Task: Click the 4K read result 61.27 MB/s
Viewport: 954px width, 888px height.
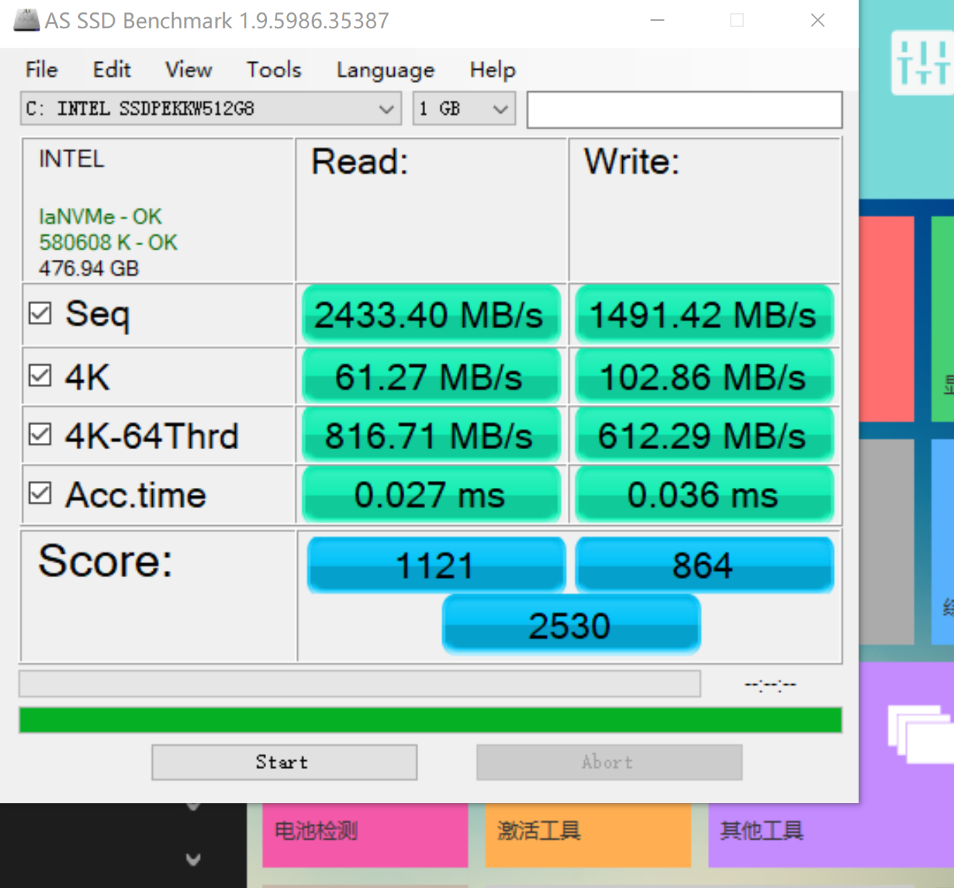Action: [431, 377]
